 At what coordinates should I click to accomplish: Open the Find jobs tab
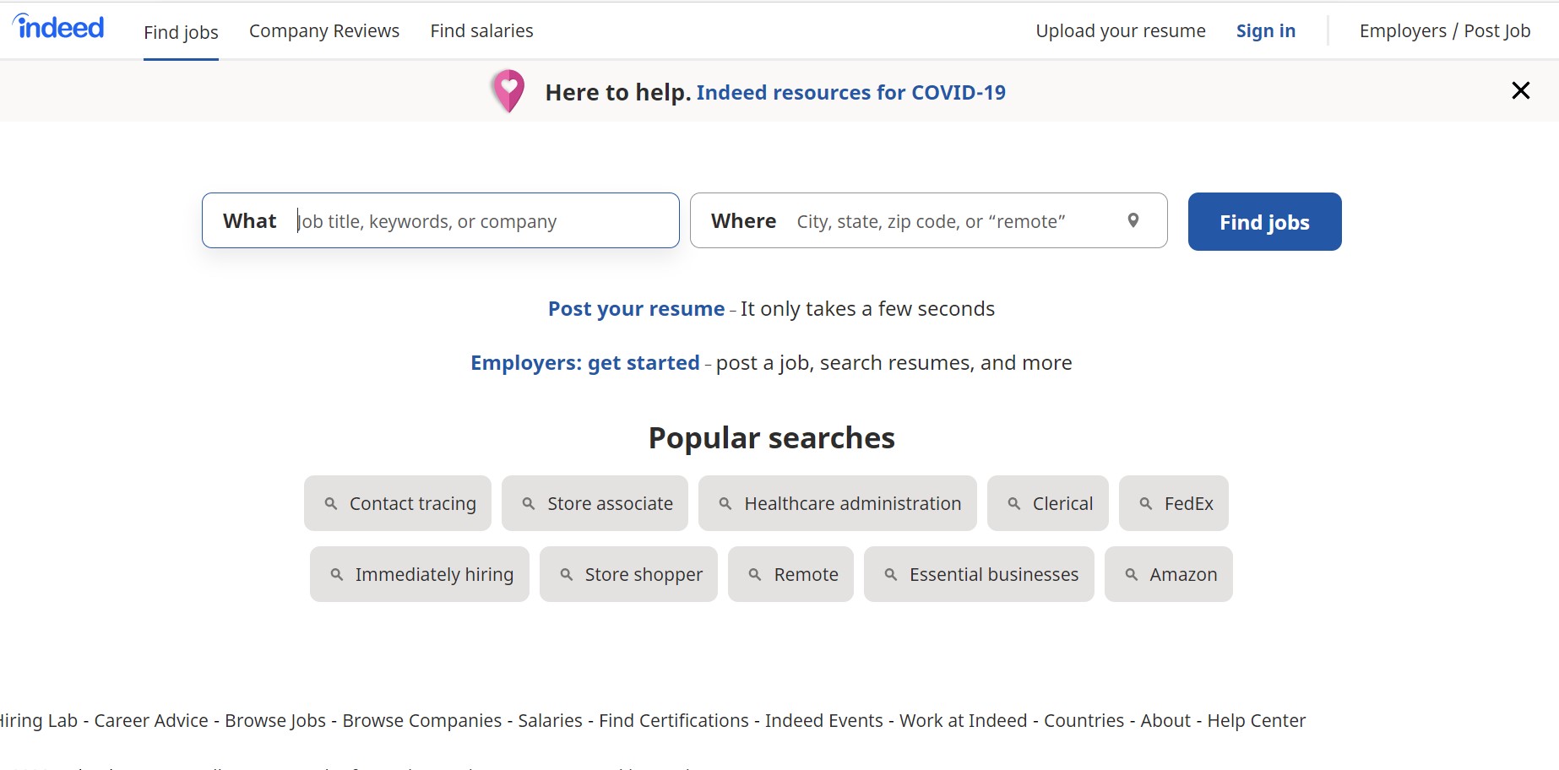pyautogui.click(x=181, y=32)
